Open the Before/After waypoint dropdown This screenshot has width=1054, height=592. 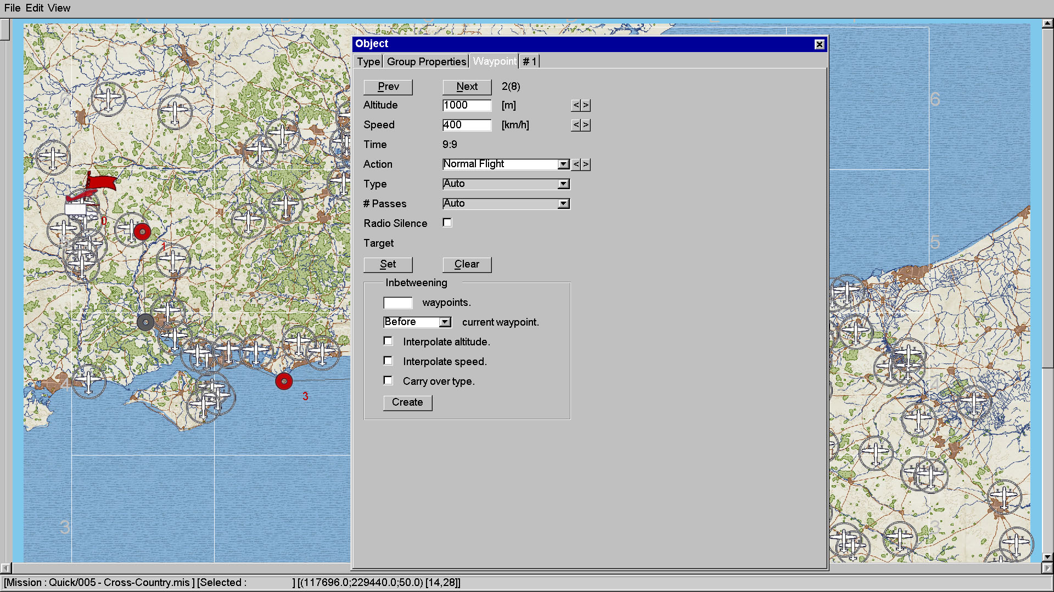point(445,322)
